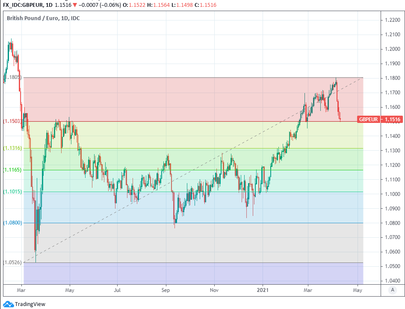
Task: Open the "British Pound / Euro, 1D, IDC" title
Action: [x=43, y=18]
